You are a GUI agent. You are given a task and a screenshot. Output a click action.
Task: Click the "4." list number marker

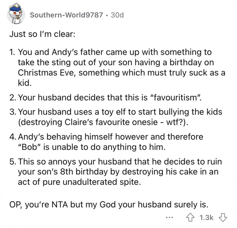pyautogui.click(x=13, y=137)
